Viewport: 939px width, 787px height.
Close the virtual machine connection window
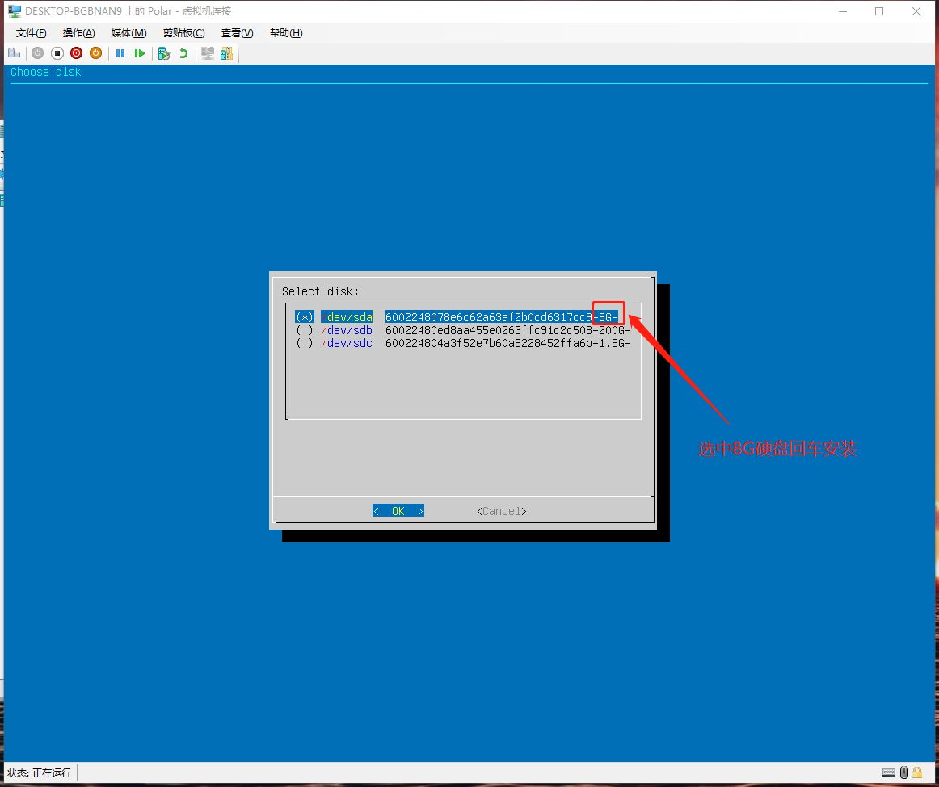[916, 11]
